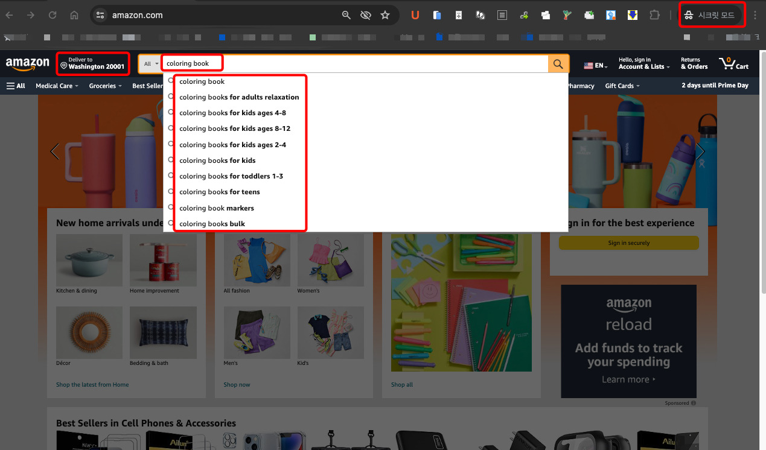The width and height of the screenshot is (766, 450).
Task: Select 'coloring books for toddlers 1-3'
Action: coord(366,176)
